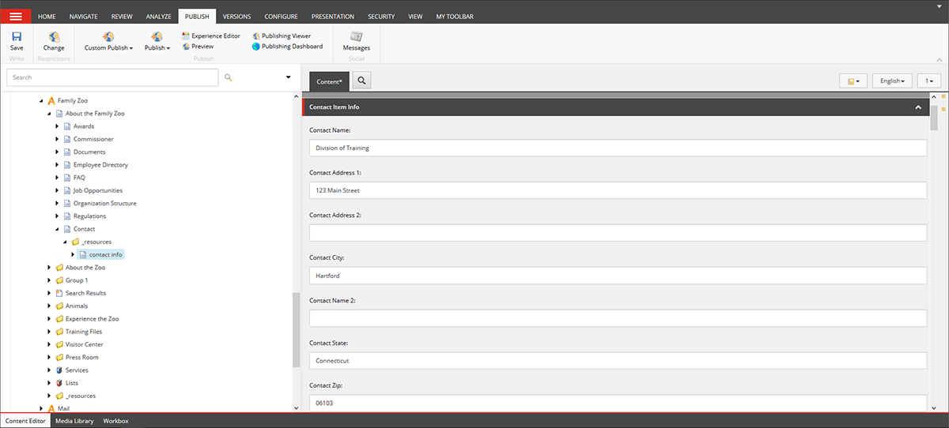
Task: Click the Contact Name input field
Action: click(x=617, y=148)
